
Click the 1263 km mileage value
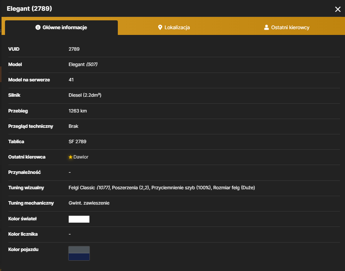[x=78, y=111]
